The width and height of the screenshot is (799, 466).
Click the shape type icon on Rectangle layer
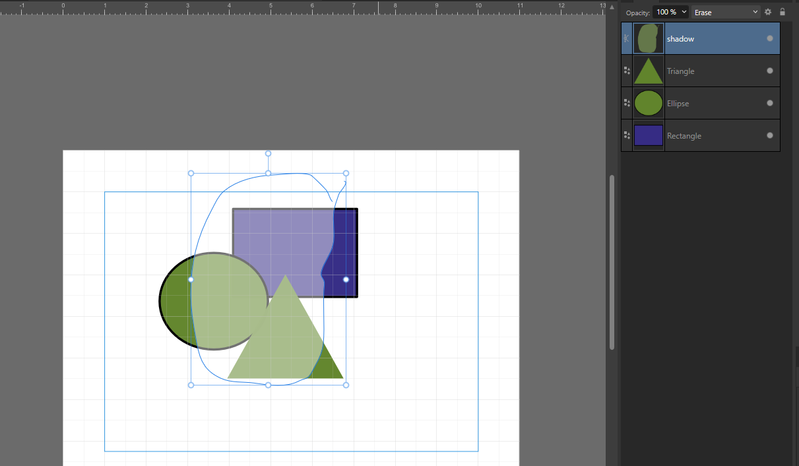click(627, 135)
